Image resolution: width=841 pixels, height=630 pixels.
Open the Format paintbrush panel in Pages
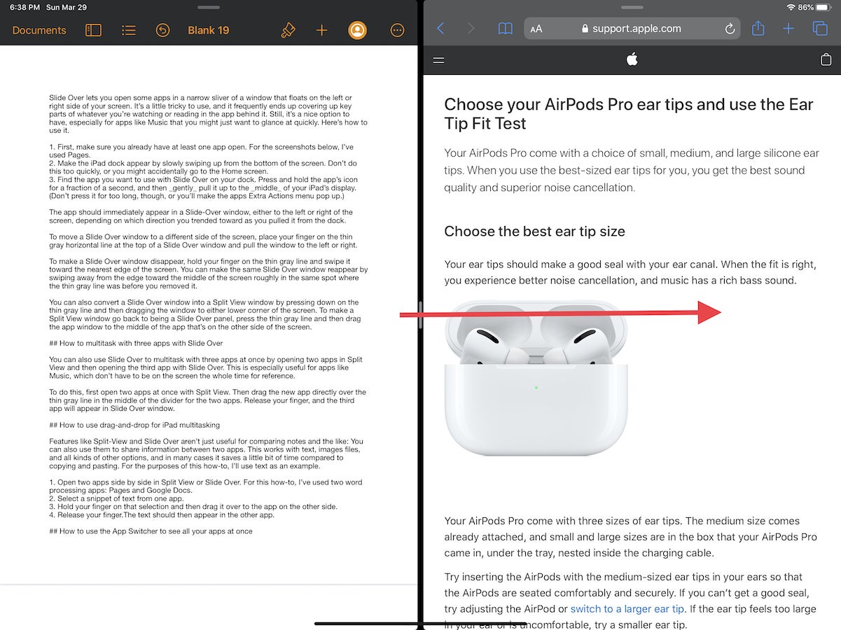tap(287, 30)
